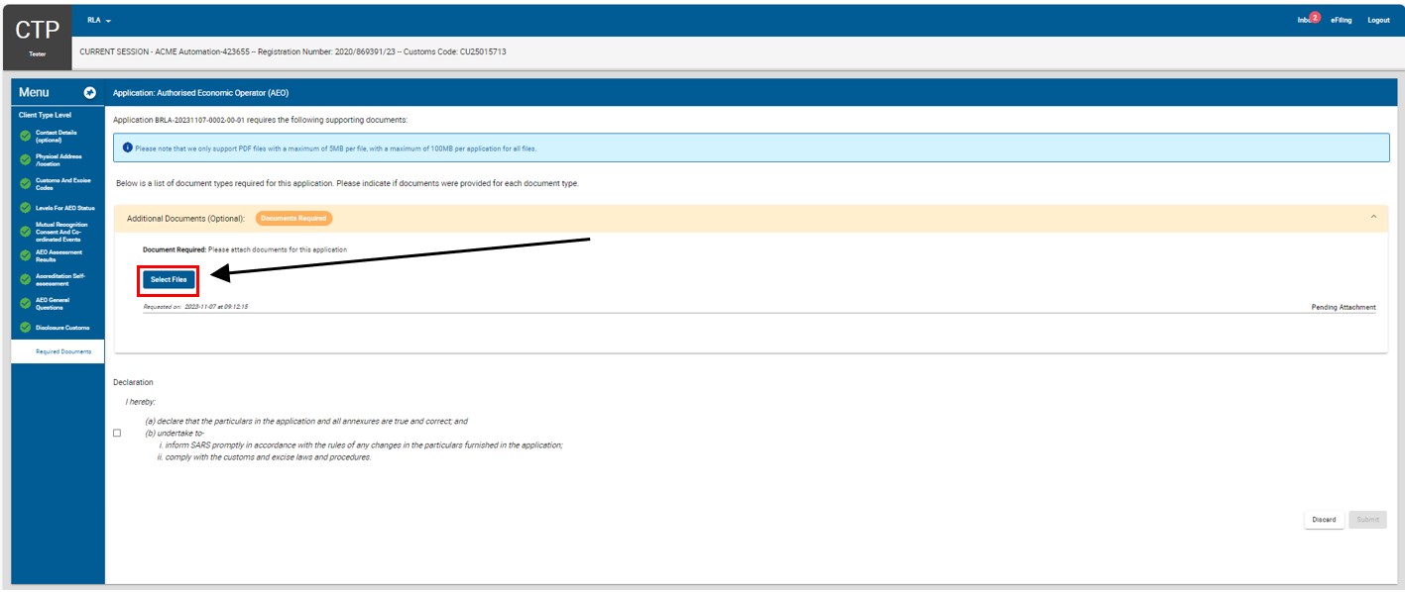Open the eFiling link in header
1405x592 pixels.
pyautogui.click(x=1343, y=21)
